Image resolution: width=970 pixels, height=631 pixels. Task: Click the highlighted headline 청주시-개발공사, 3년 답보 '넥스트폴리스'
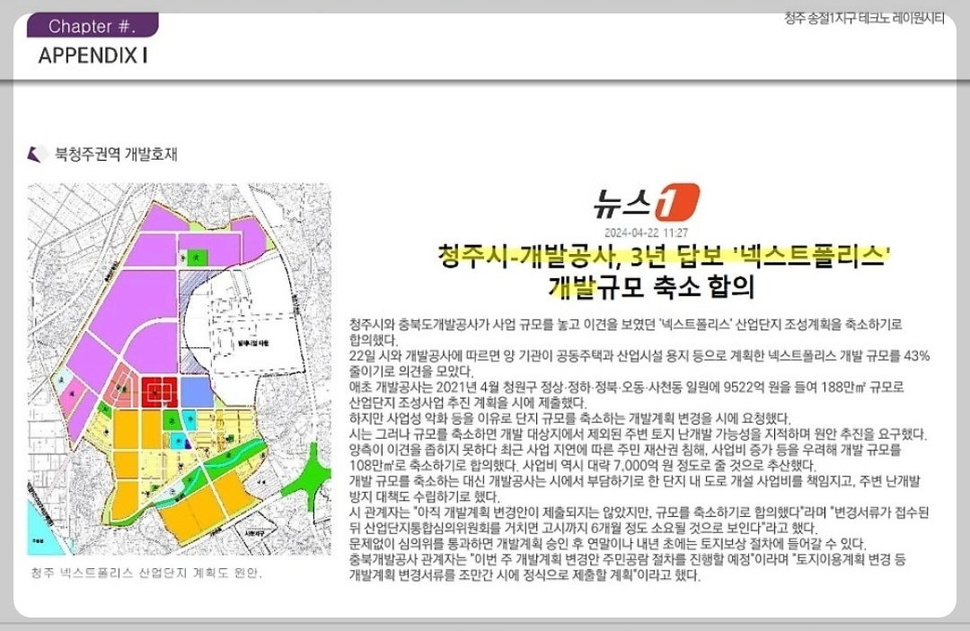[x=663, y=255]
